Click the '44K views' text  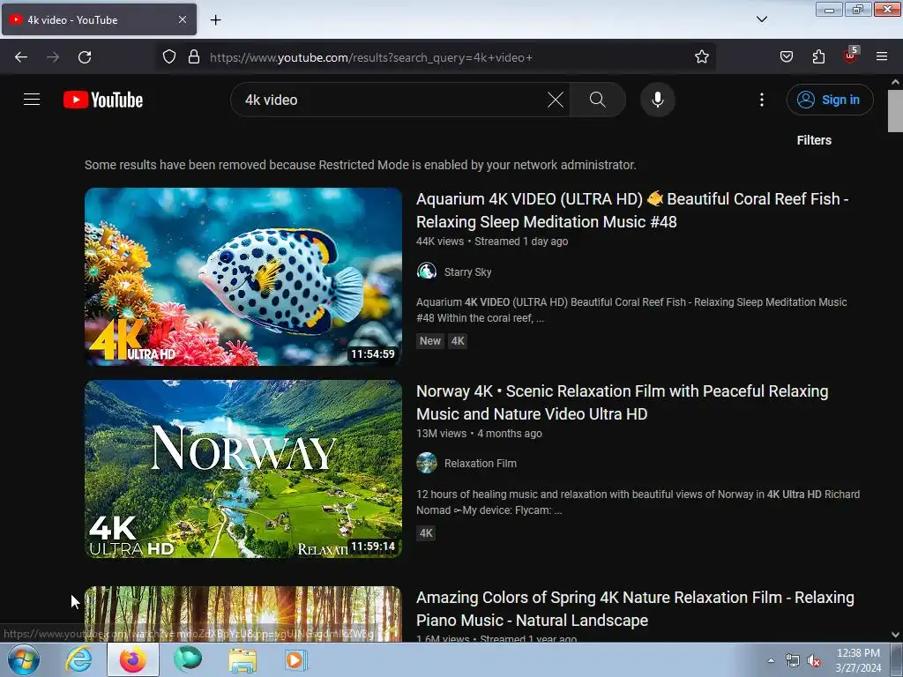439,242
